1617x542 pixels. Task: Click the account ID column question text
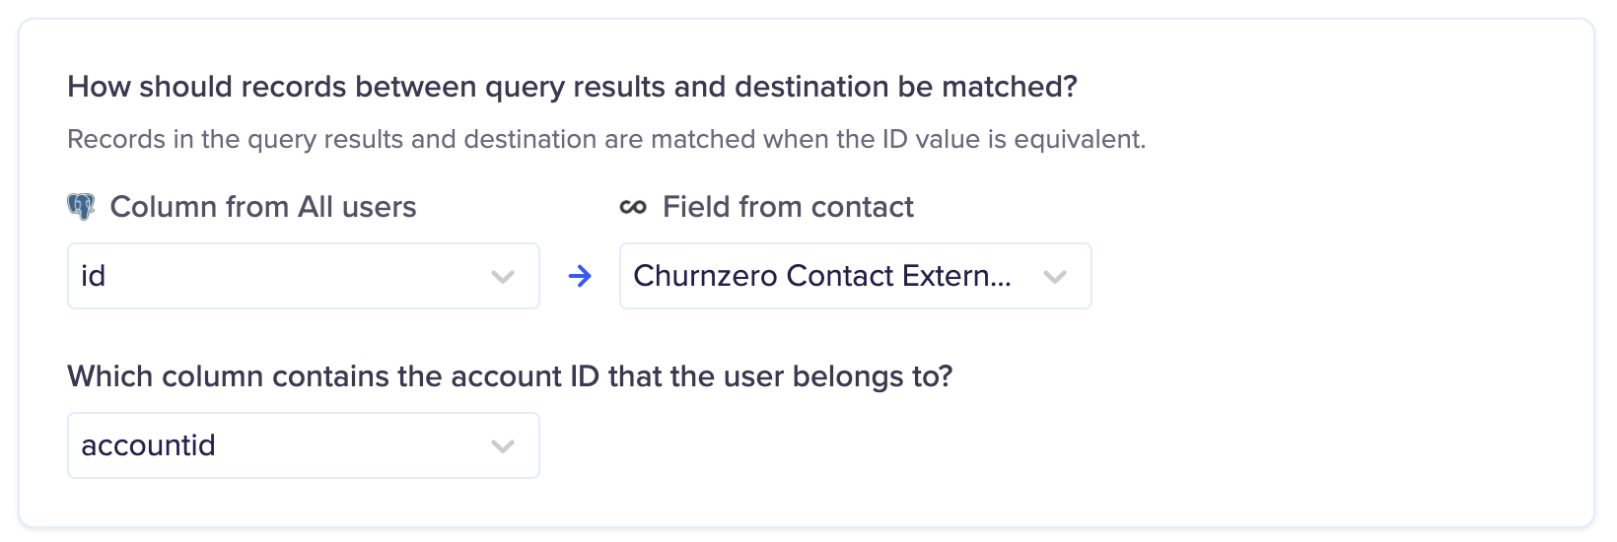click(510, 376)
